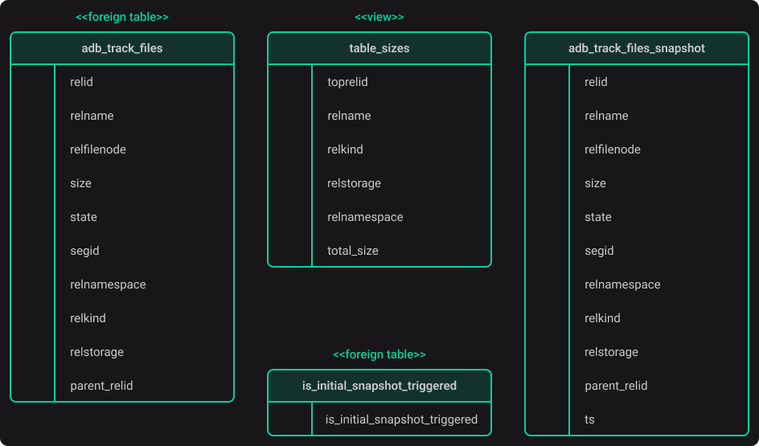Click the is_initial_snapshot_triggered column row
759x446 pixels.
pyautogui.click(x=401, y=419)
